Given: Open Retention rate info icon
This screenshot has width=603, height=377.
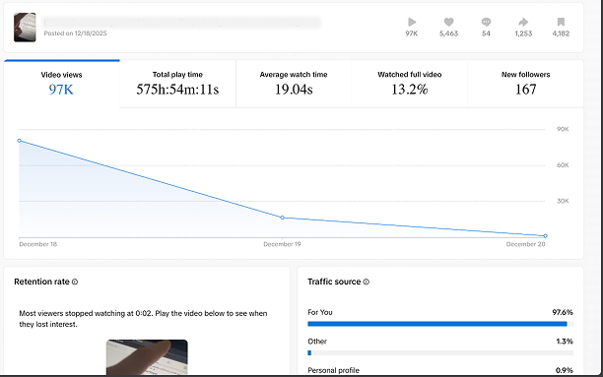Looking at the screenshot, I should pos(75,282).
